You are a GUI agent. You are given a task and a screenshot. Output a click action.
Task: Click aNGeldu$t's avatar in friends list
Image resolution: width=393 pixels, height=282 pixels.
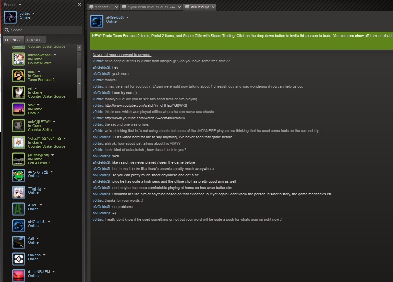(x=19, y=226)
